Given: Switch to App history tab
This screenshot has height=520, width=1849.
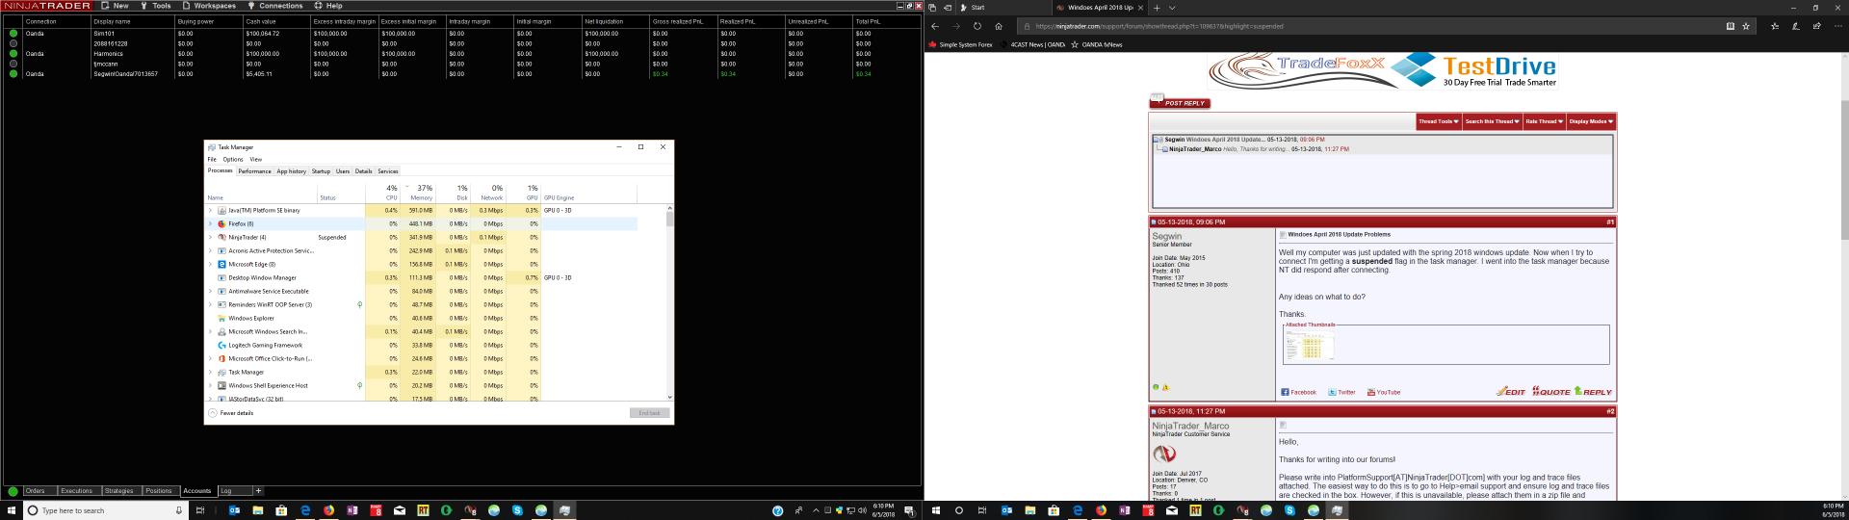Looking at the screenshot, I should point(291,171).
